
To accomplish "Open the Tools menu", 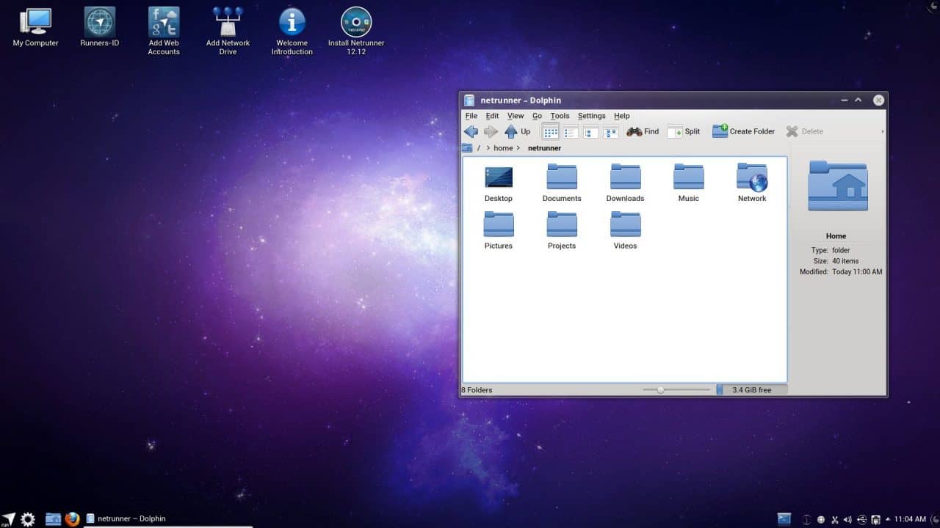I will [x=560, y=116].
